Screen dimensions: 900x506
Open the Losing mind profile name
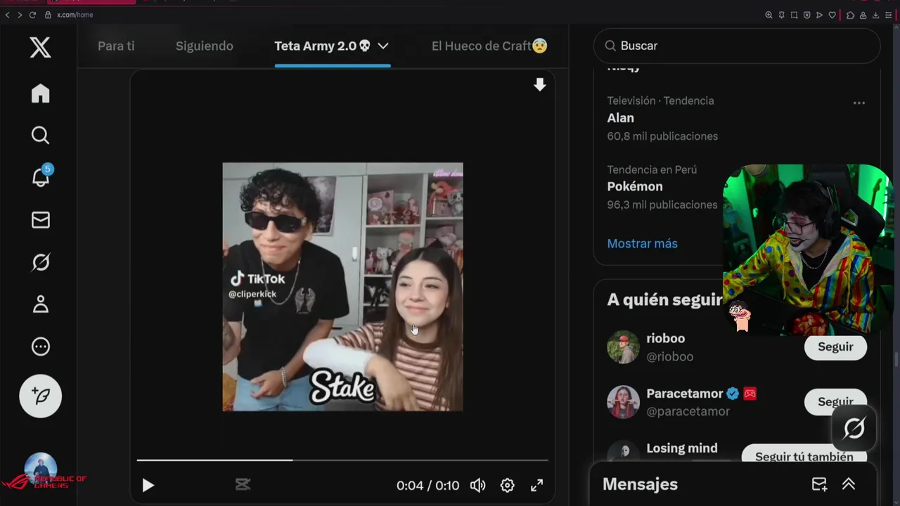[682, 448]
